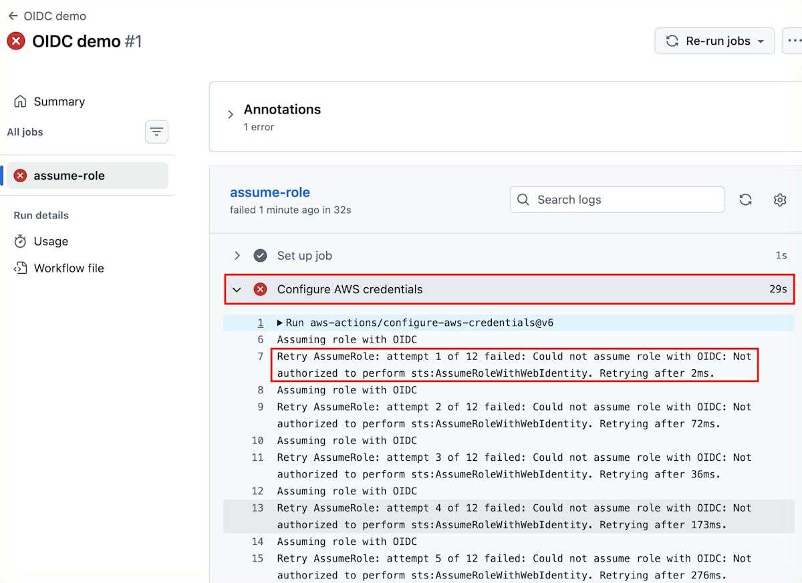Click the 'All jobs' sidebar label
This screenshot has width=802, height=583.
coord(25,132)
